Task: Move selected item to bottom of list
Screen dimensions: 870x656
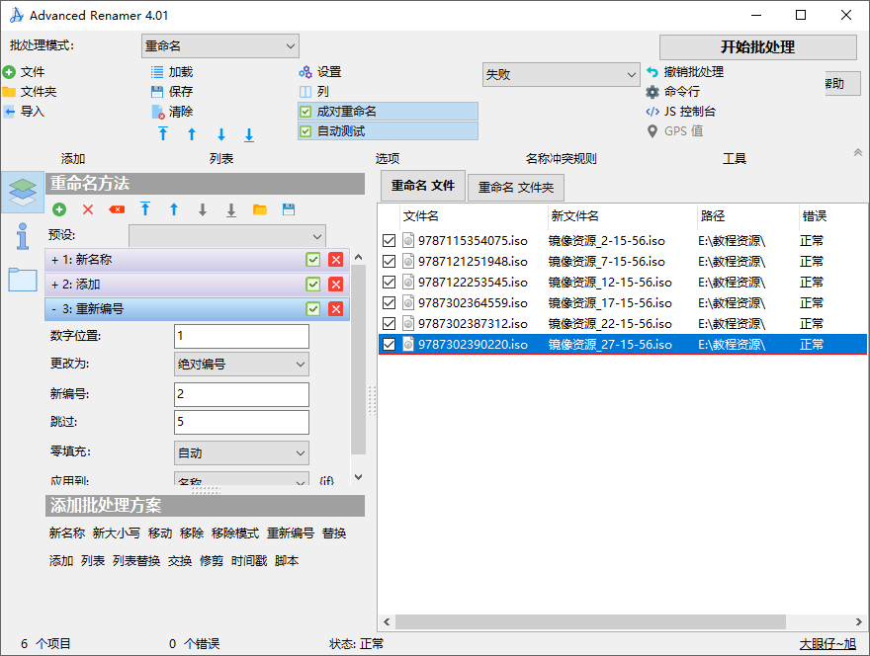Action: [x=249, y=134]
